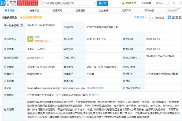Switch to the 历史信息 VIP tab

[x=173, y=10]
